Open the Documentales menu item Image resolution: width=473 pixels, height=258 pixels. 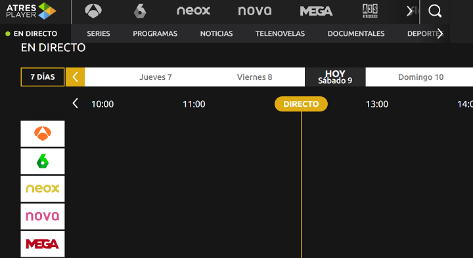pos(356,33)
